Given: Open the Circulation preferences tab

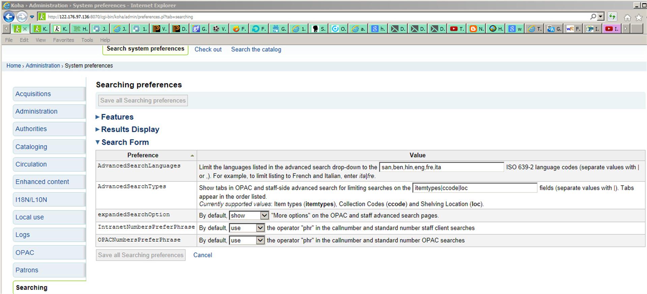Looking at the screenshot, I should coord(49,164).
